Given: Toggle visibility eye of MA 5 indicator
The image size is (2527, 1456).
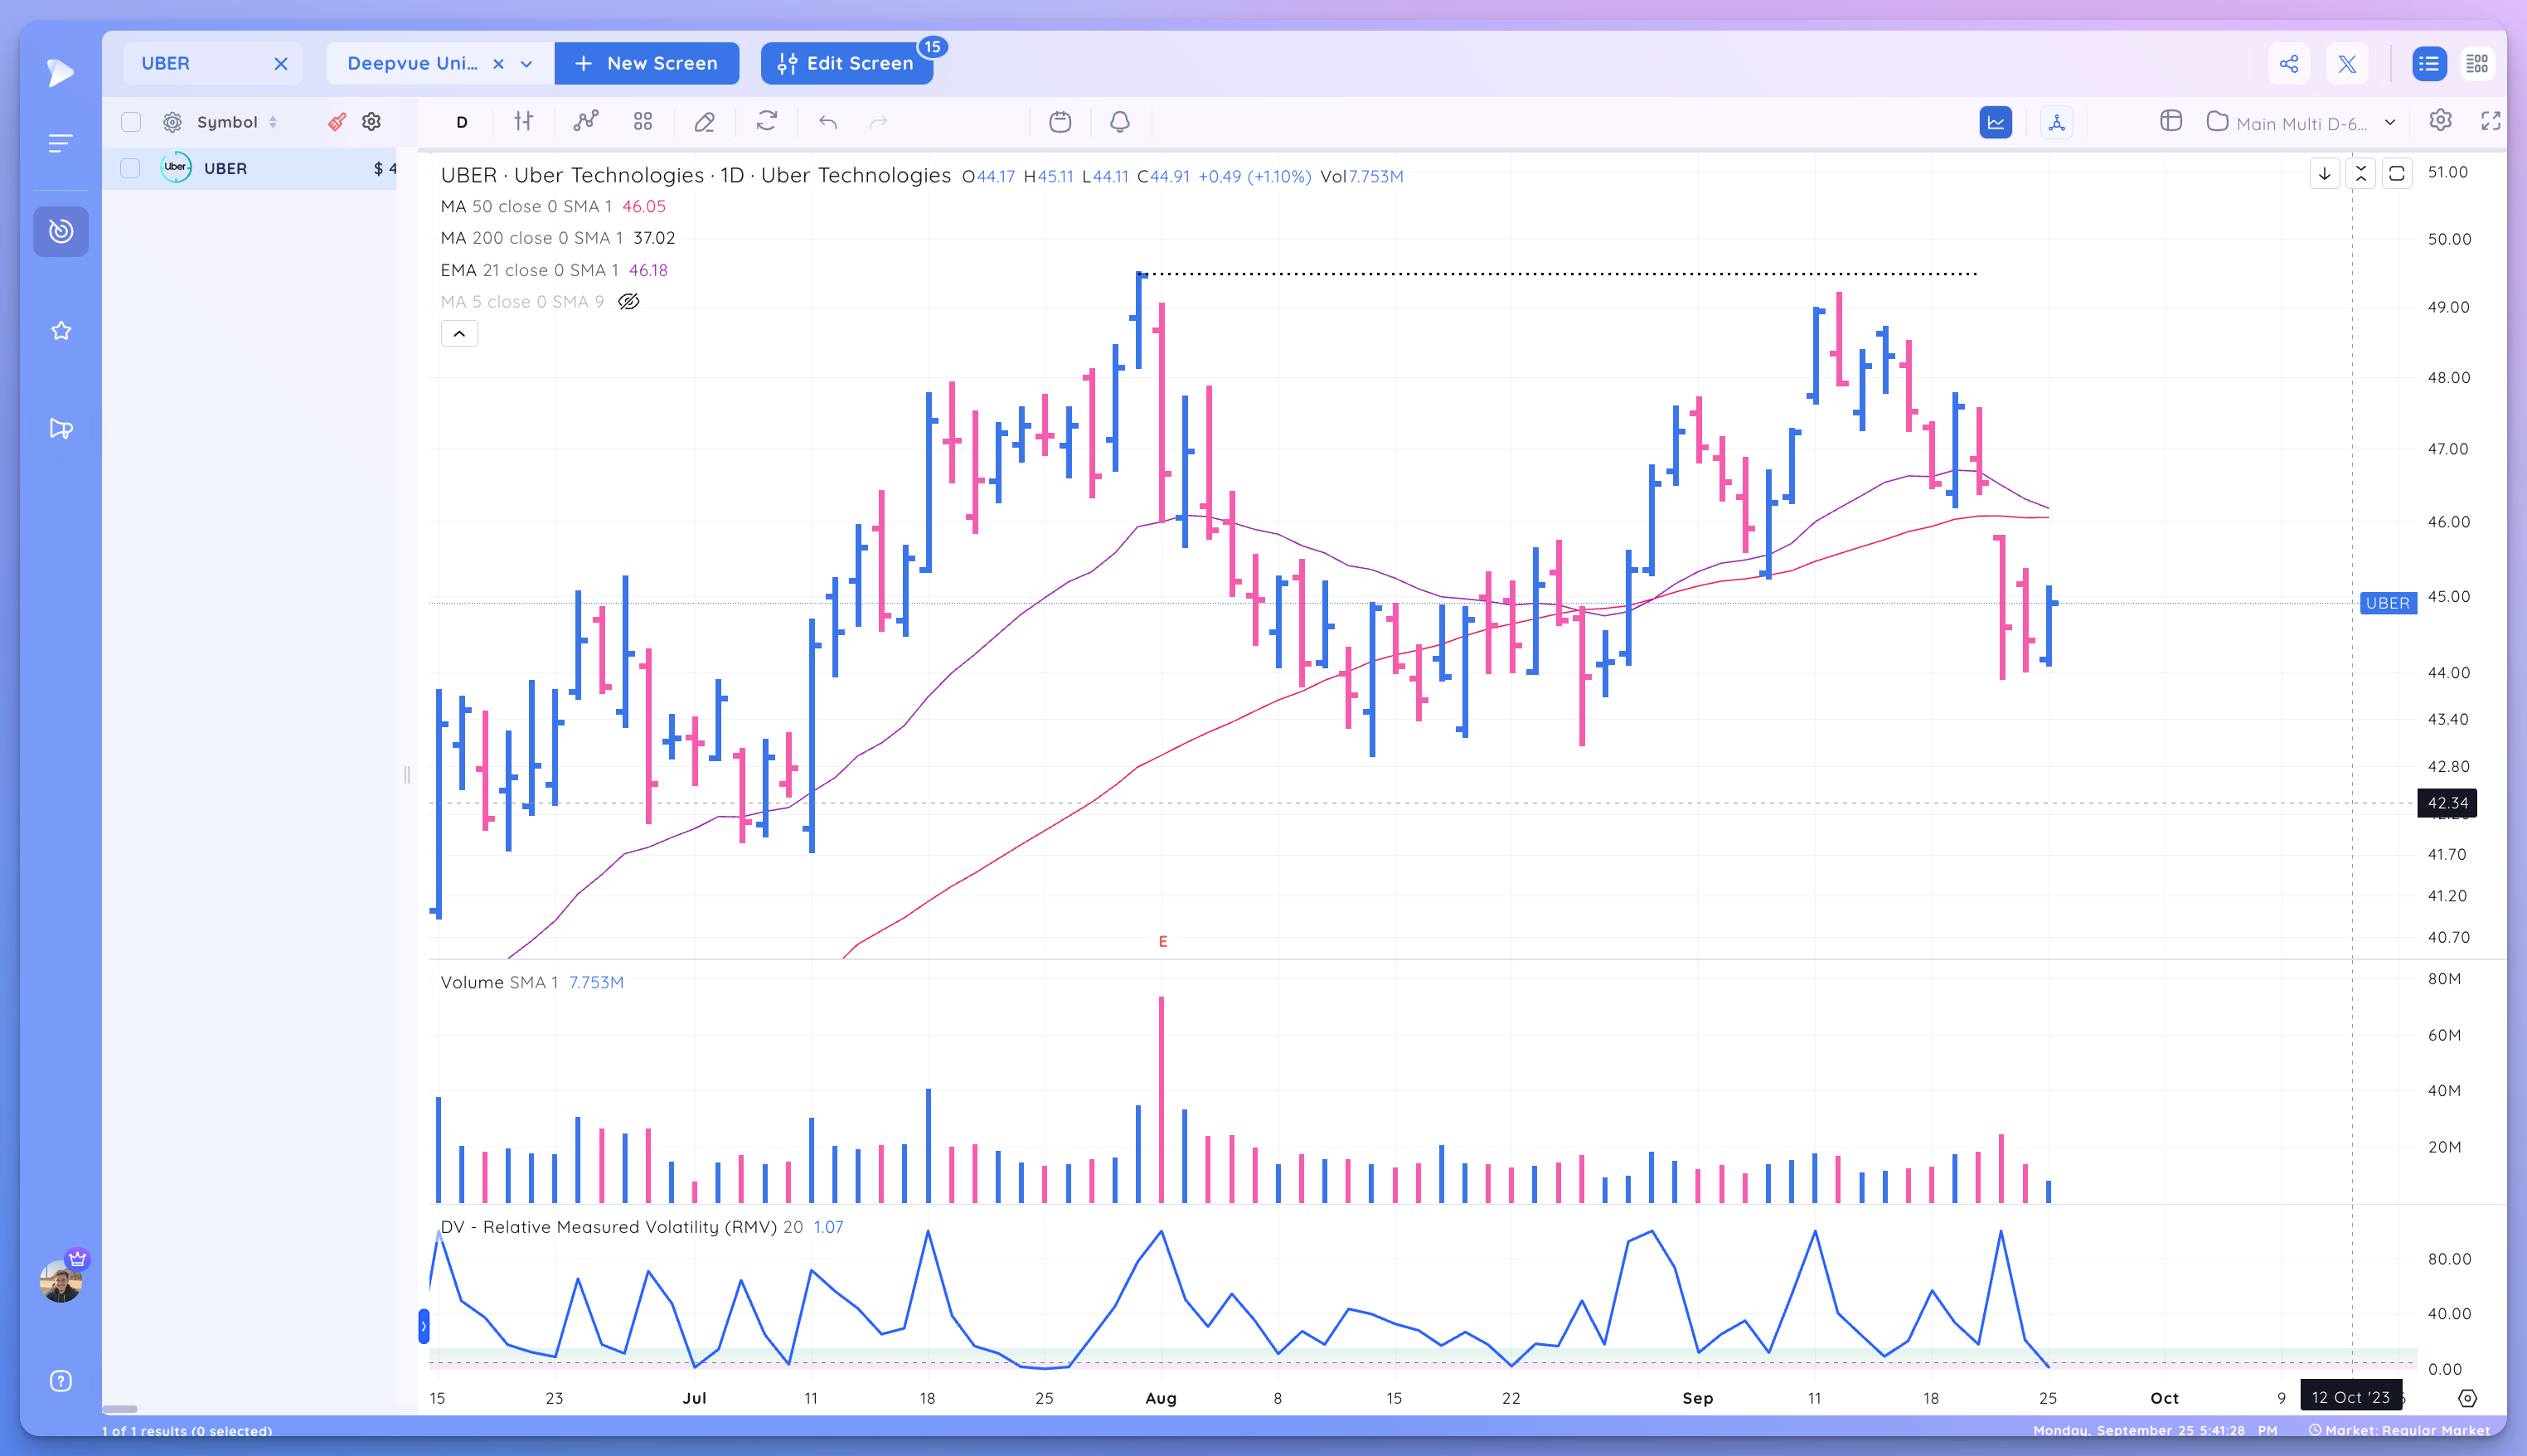Looking at the screenshot, I should [628, 301].
